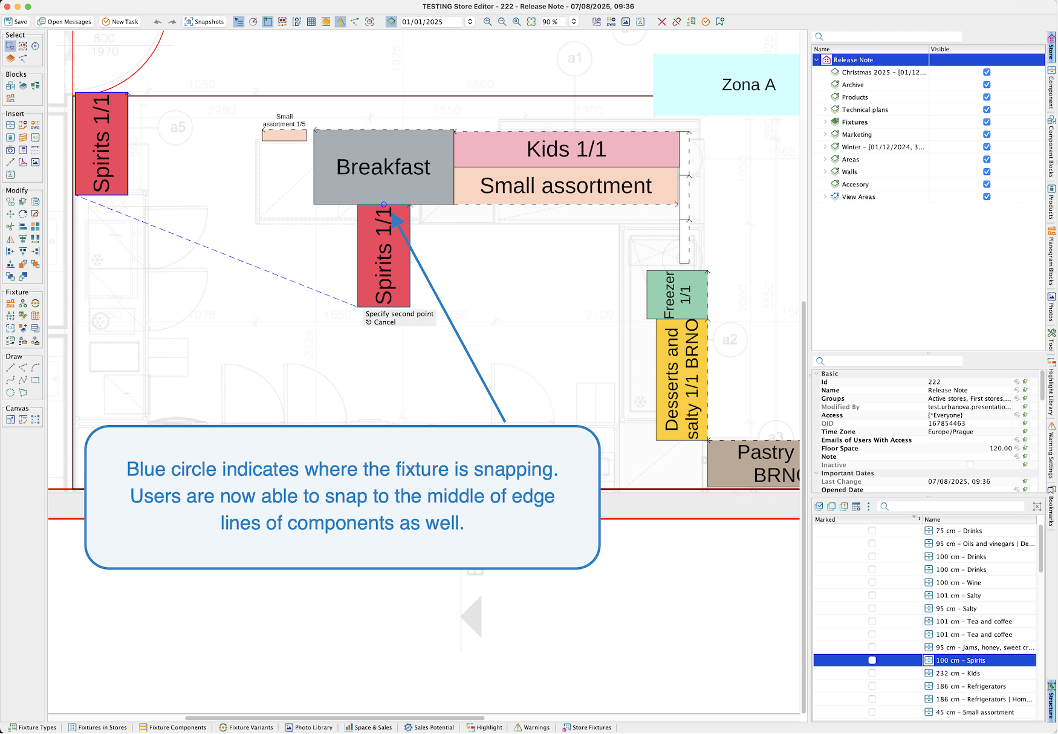Click the zoom percentage stepper arrows

(x=574, y=22)
